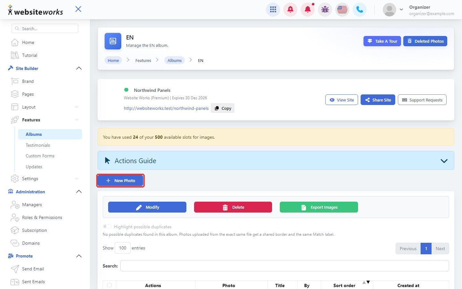This screenshot has height=289, width=462.
Task: Click the Copy site URL button
Action: [223, 108]
